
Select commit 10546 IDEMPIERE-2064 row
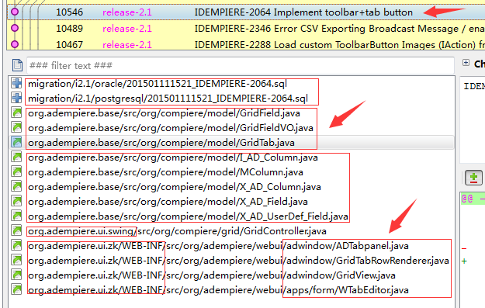(x=246, y=12)
